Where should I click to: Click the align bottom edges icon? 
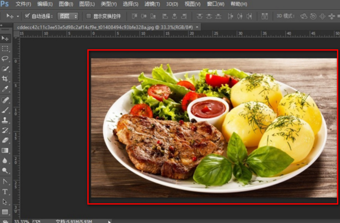[x=153, y=16]
